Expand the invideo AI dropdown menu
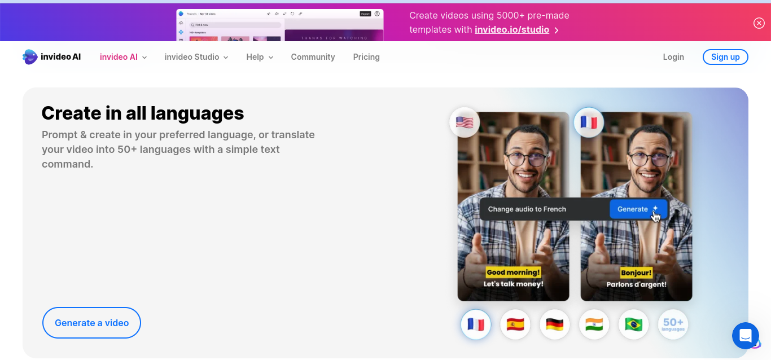This screenshot has height=360, width=771. pos(123,57)
